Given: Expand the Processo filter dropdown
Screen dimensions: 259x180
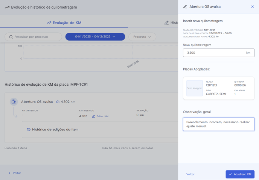Looking at the screenshot, I should pos(142,37).
